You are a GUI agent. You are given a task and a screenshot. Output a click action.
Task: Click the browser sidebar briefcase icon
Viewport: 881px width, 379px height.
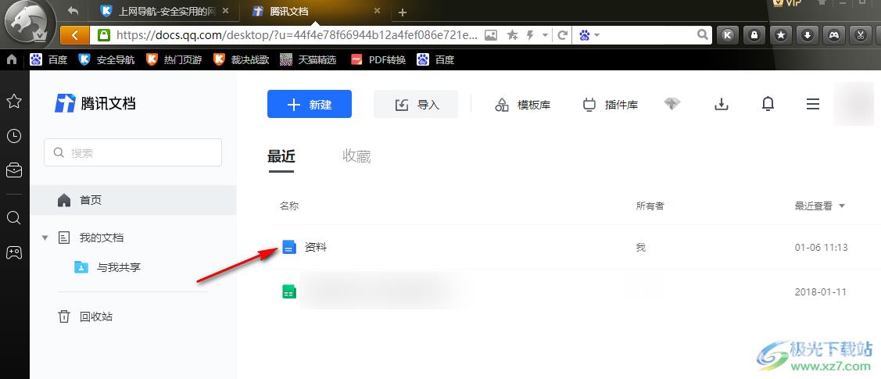tap(14, 170)
